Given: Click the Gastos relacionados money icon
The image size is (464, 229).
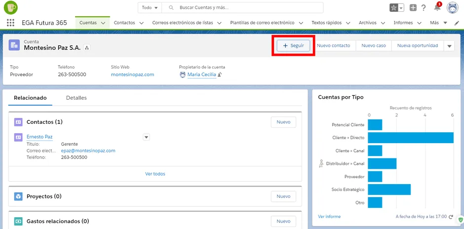Looking at the screenshot, I should pos(18,221).
